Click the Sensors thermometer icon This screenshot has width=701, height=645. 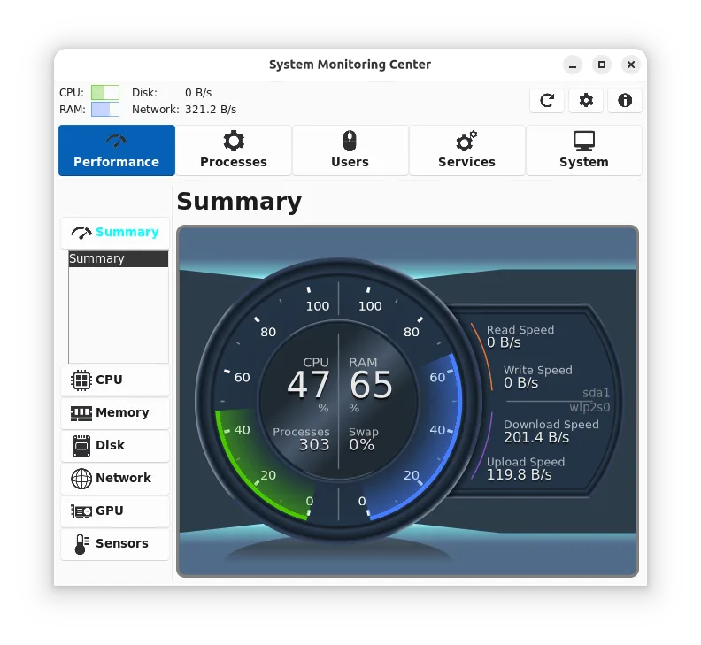[81, 544]
